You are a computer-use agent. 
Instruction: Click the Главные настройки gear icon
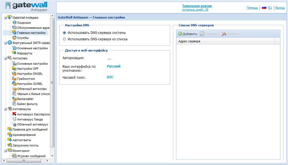click(x=14, y=32)
